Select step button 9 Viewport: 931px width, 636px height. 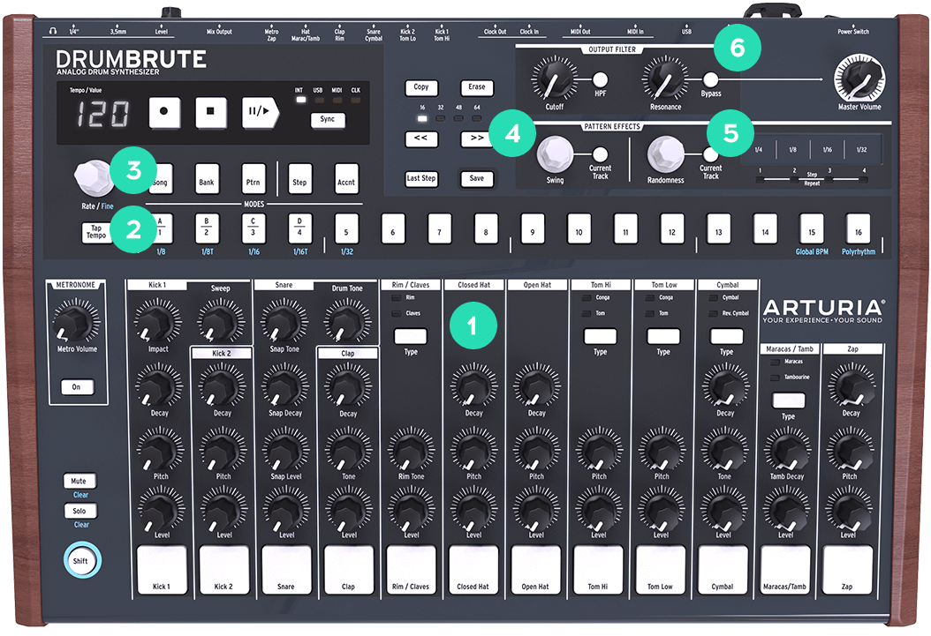[533, 228]
